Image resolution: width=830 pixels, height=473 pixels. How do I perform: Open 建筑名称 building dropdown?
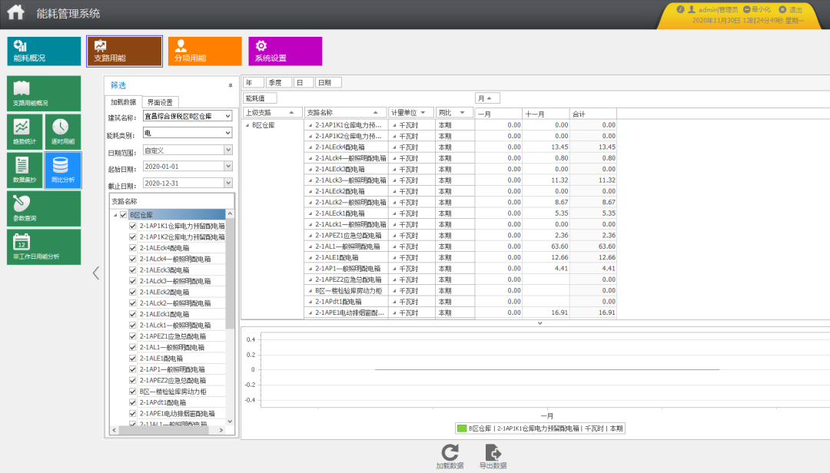pyautogui.click(x=227, y=116)
